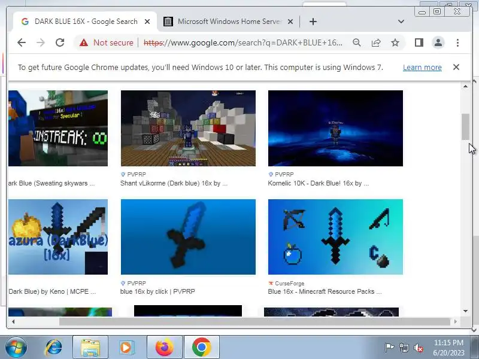Click the Chrome taskbar icon
Screen dimensions: 479x359
click(x=202, y=348)
